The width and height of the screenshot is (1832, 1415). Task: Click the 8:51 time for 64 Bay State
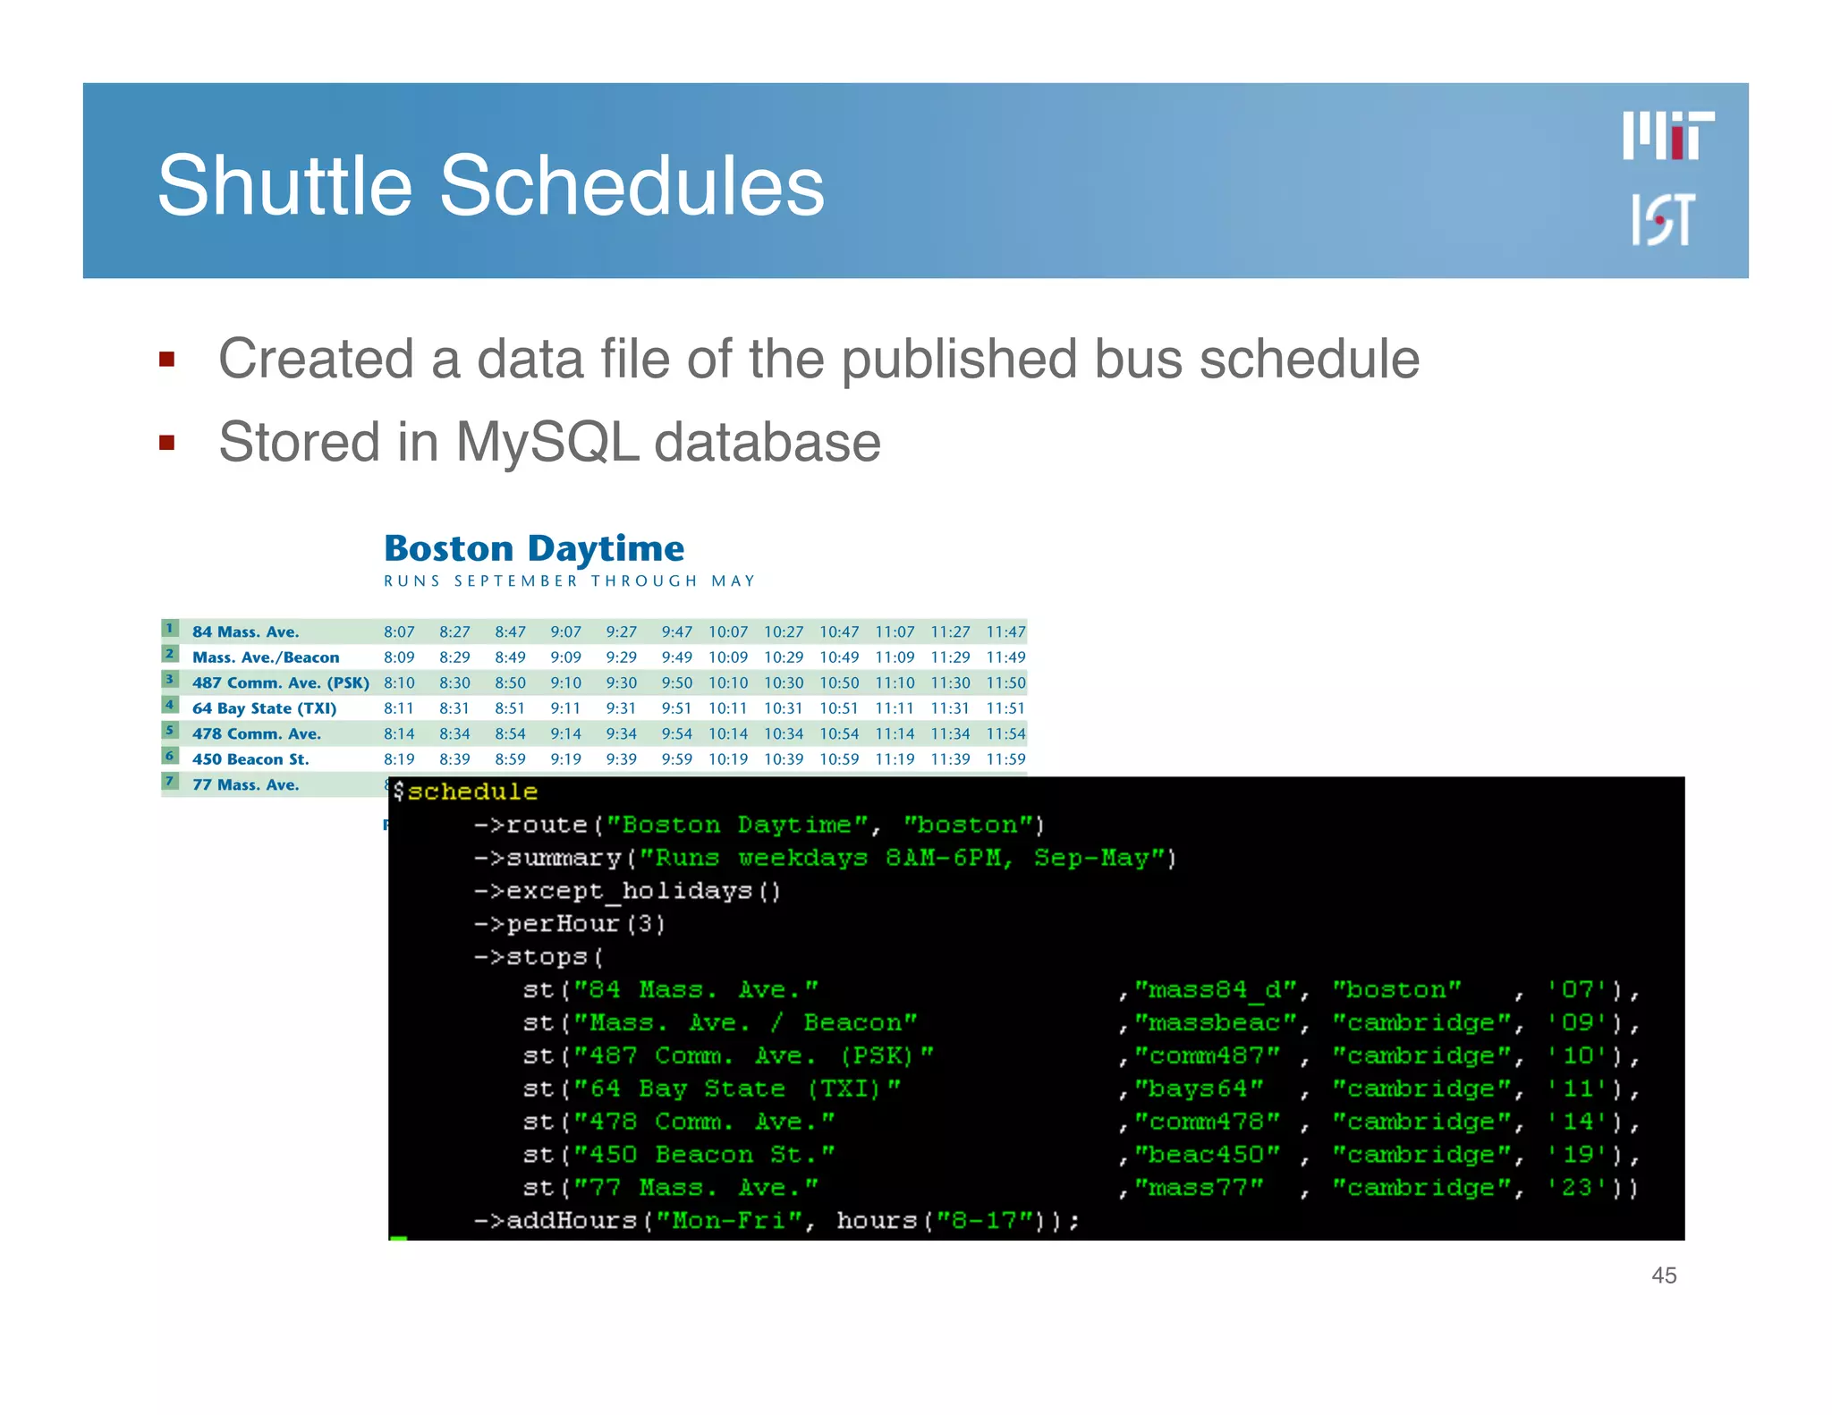coord(510,708)
